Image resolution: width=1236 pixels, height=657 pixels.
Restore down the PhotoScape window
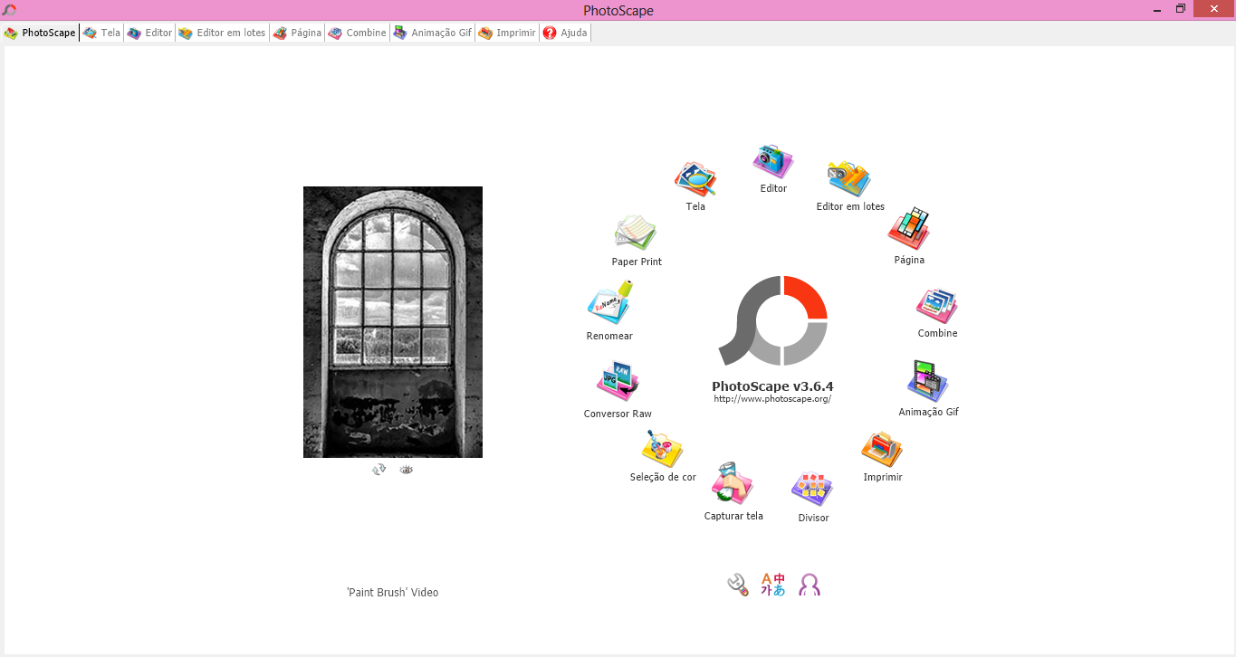point(1181,9)
